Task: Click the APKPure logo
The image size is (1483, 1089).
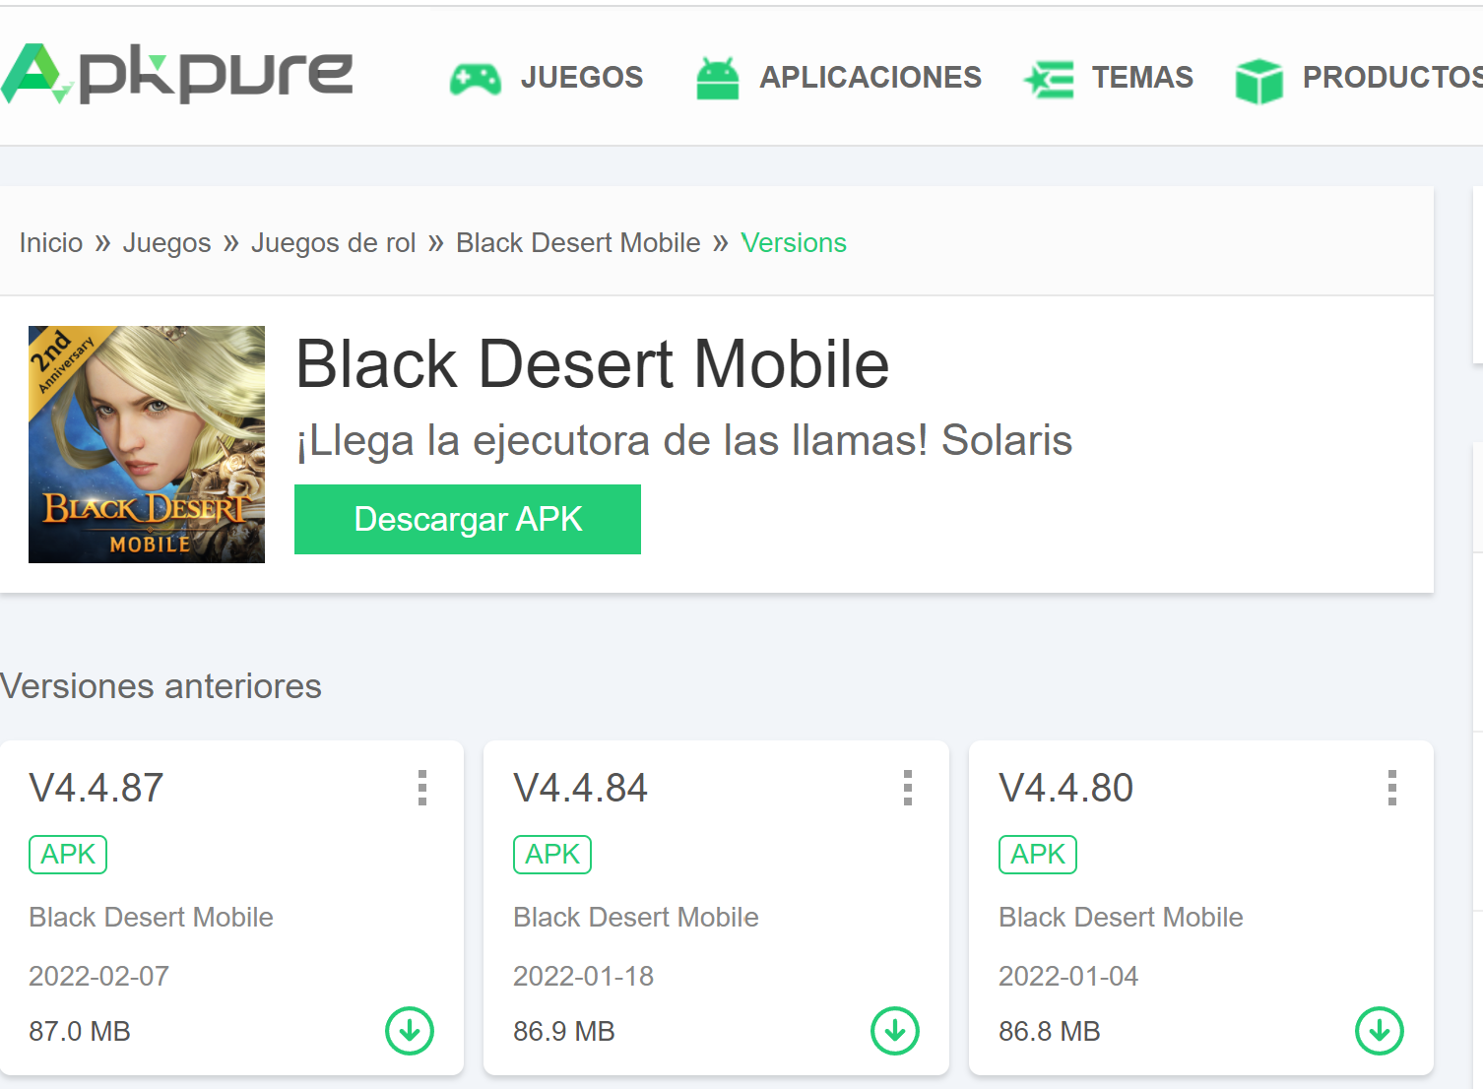Action: (177, 74)
